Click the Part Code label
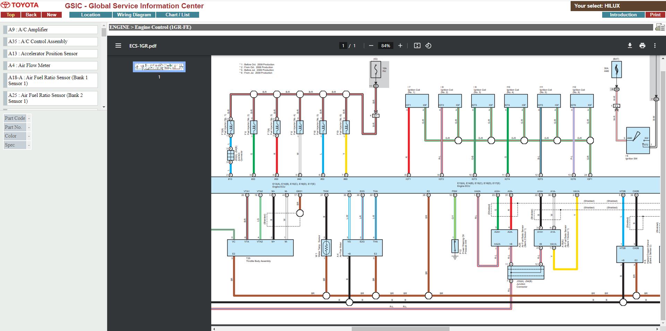Viewport: 666px width, 331px height. pyautogui.click(x=15, y=118)
